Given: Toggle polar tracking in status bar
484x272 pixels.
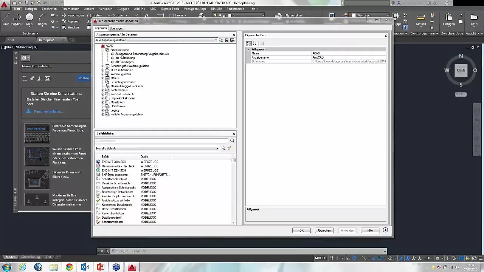Looking at the screenshot, I should point(355,258).
